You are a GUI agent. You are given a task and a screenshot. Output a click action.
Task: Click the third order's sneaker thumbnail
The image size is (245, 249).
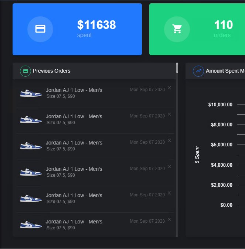31,146
